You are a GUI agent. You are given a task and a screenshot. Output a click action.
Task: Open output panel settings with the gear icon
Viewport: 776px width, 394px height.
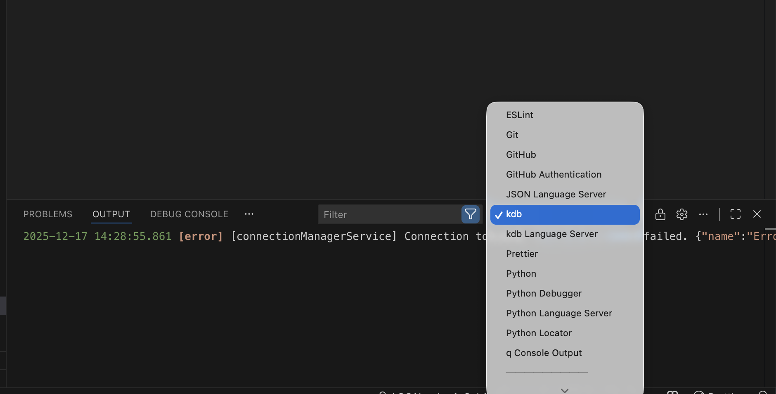(681, 214)
